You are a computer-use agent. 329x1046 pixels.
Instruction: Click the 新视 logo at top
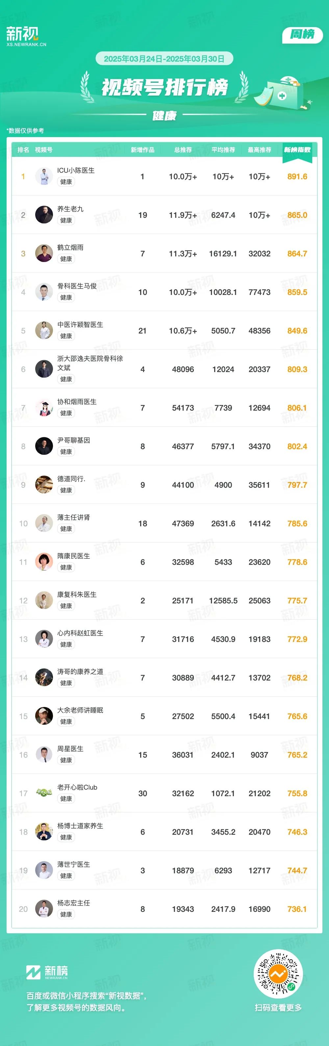click(x=26, y=36)
